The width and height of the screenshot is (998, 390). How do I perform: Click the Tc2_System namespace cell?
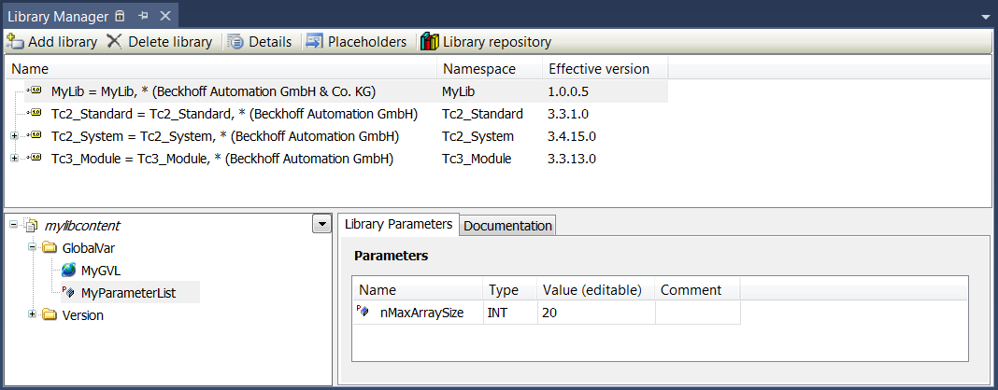(x=478, y=136)
